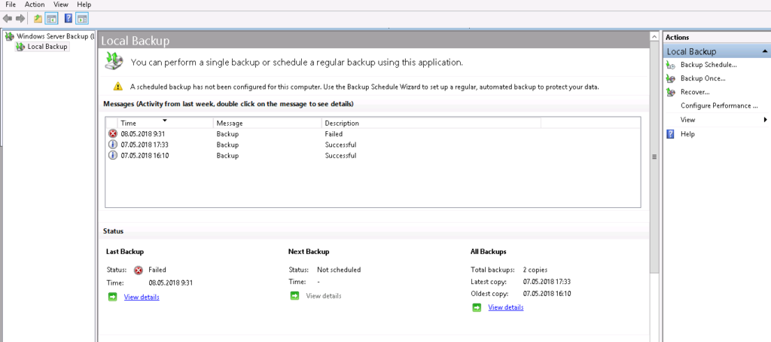Click the 2 copies total backups value
This screenshot has height=342, width=771.
[x=535, y=270]
